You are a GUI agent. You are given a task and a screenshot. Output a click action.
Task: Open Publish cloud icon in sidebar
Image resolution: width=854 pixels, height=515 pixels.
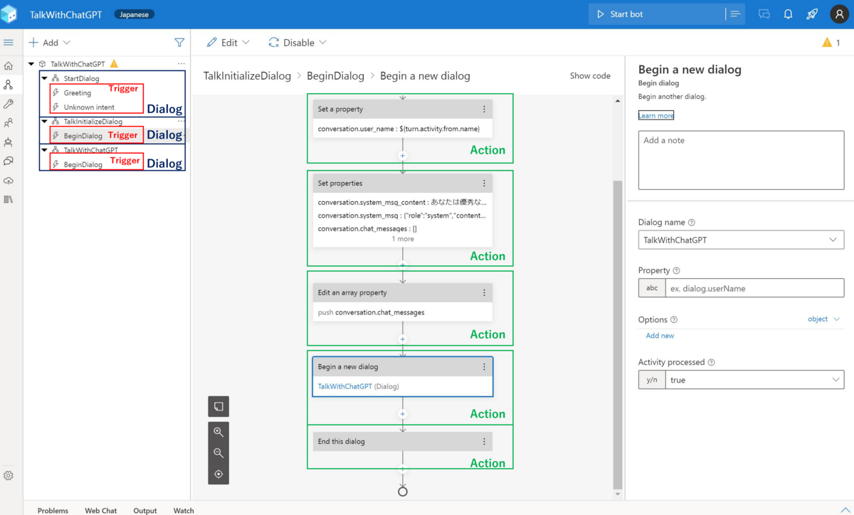9,181
